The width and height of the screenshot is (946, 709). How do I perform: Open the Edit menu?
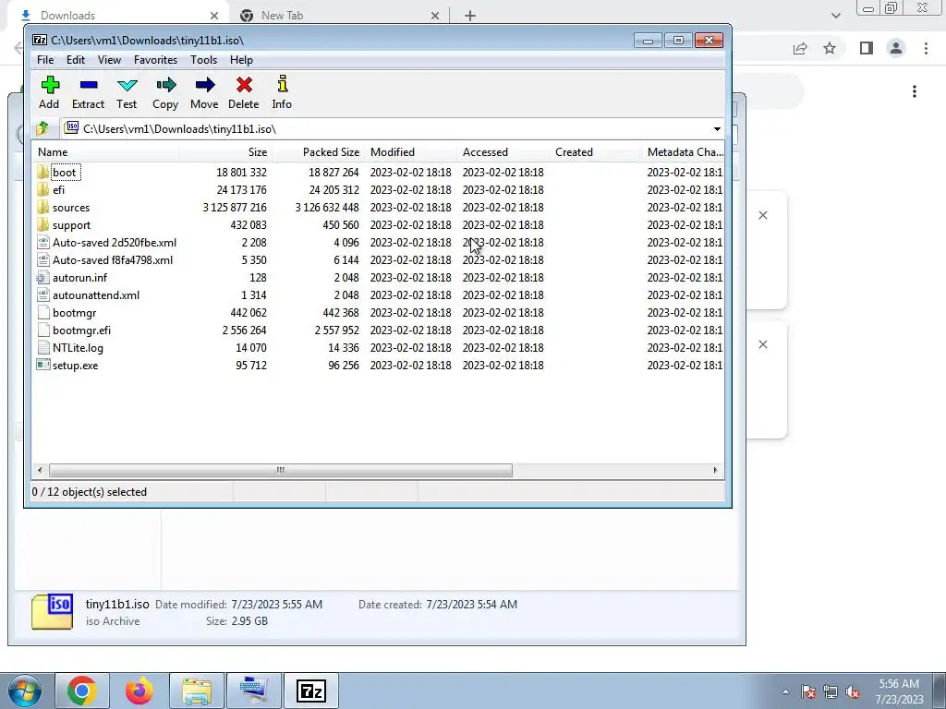[x=76, y=60]
